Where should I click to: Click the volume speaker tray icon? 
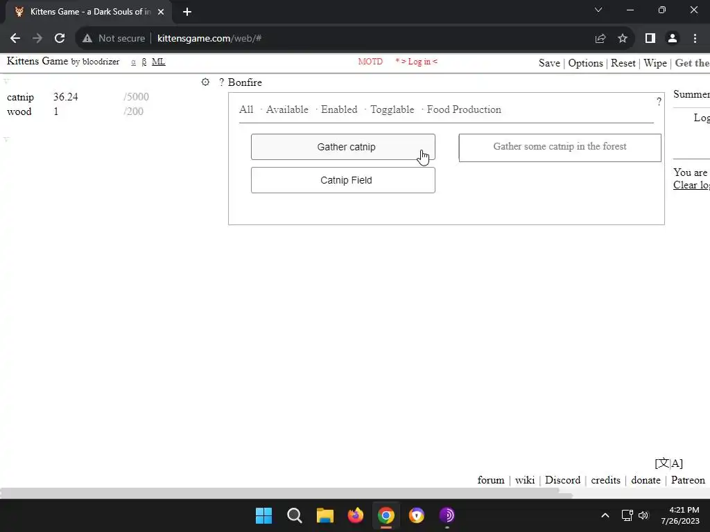pos(643,515)
